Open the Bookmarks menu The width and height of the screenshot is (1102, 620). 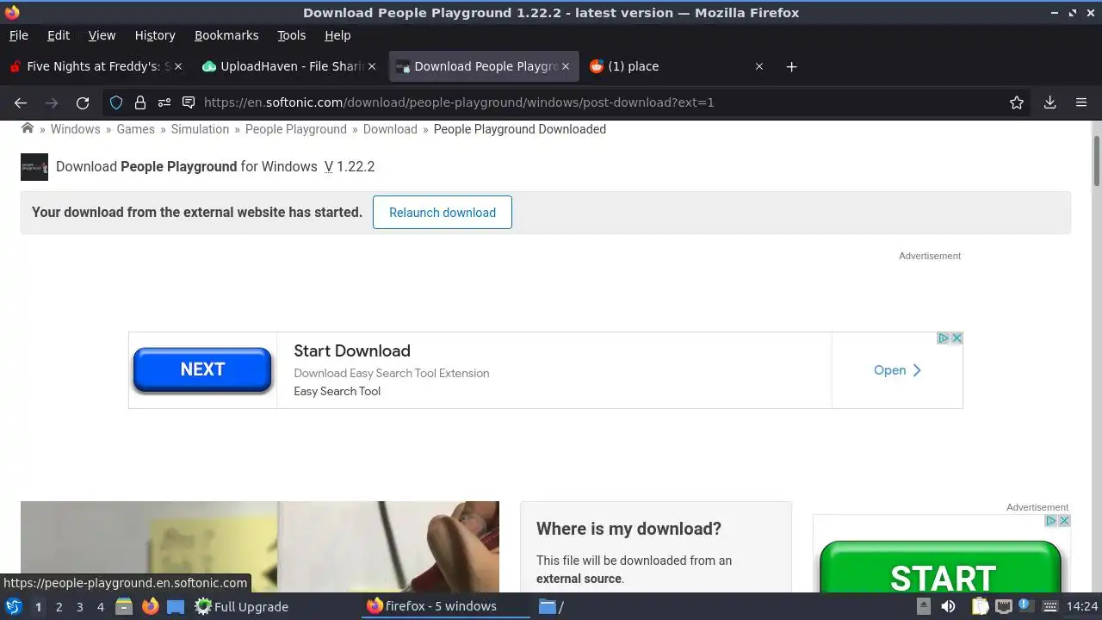click(x=226, y=35)
